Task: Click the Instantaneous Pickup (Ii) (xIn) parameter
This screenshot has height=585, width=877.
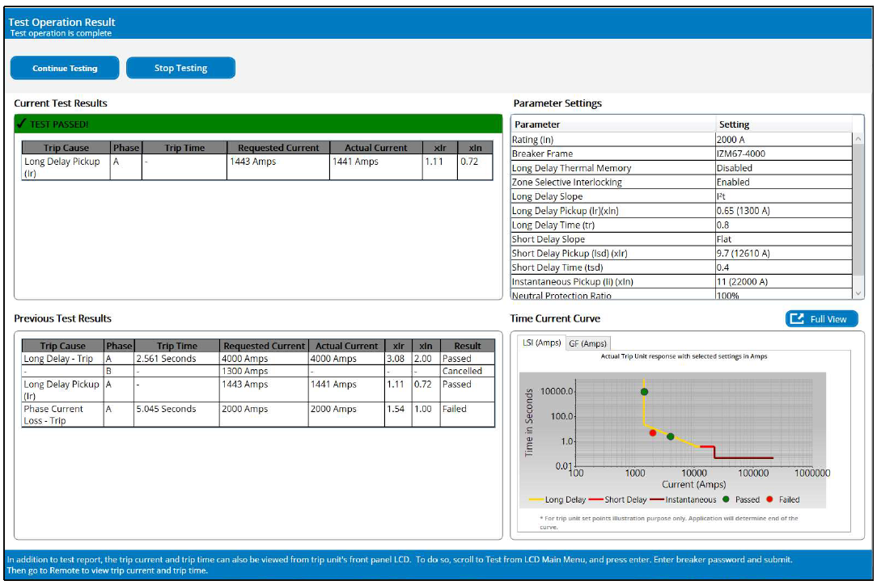Action: [x=572, y=282]
